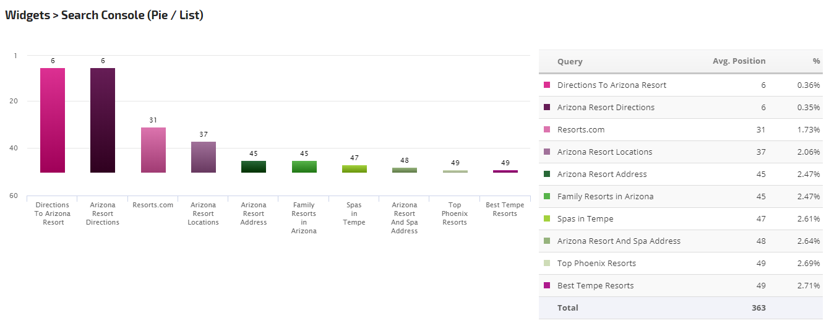This screenshot has height=336, width=829.
Task: Click the magenta Best Tempe Resorts swatch
Action: 547,285
